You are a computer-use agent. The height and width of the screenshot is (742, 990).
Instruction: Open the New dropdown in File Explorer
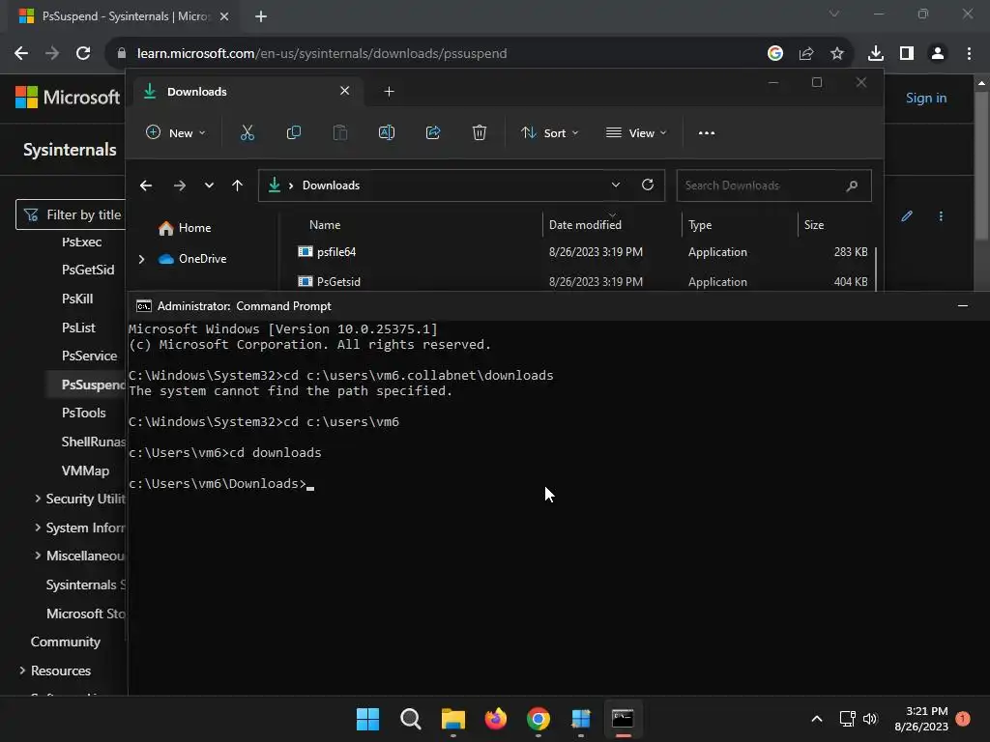(176, 133)
